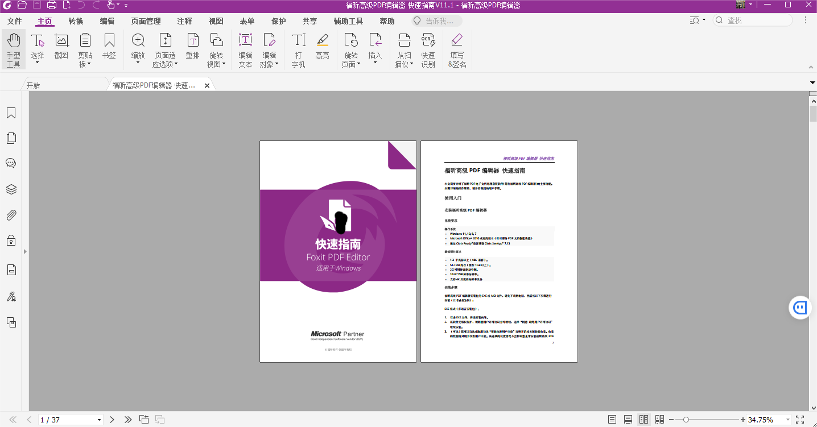Click the Insert (插入) pages icon
The width and height of the screenshot is (817, 427).
pyautogui.click(x=375, y=40)
